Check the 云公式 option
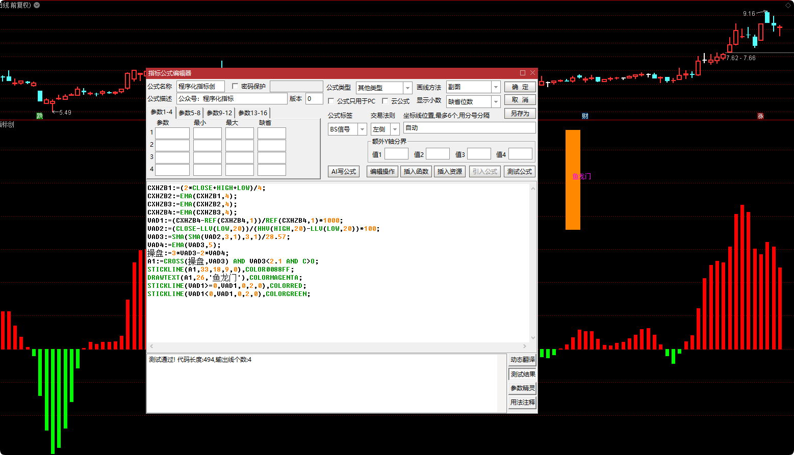The image size is (794, 455). pos(385,101)
